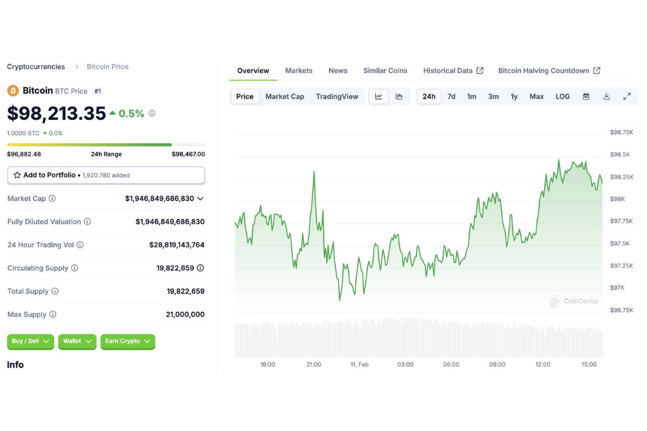Click Add to Portfolio button

click(x=106, y=175)
